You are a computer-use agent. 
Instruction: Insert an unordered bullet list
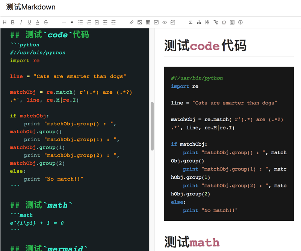click(x=80, y=22)
